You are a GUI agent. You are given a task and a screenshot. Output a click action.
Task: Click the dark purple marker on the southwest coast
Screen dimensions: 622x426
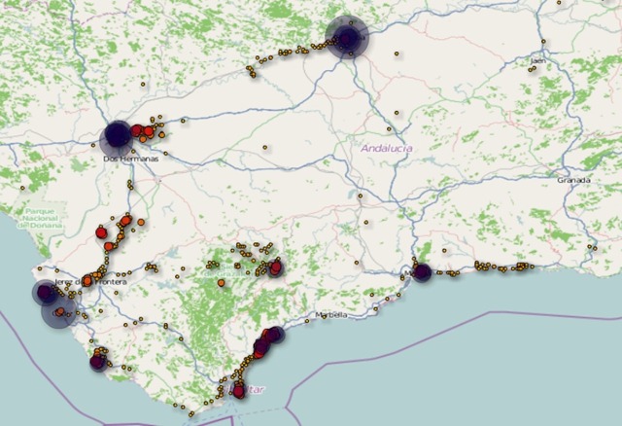click(96, 362)
